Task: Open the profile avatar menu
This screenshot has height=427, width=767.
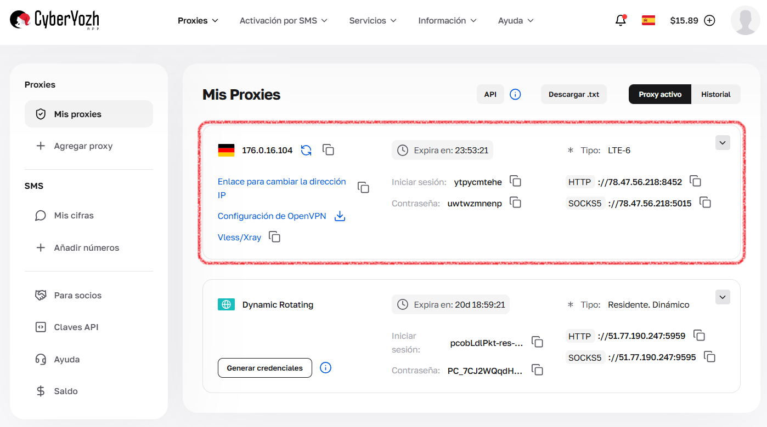Action: point(745,20)
